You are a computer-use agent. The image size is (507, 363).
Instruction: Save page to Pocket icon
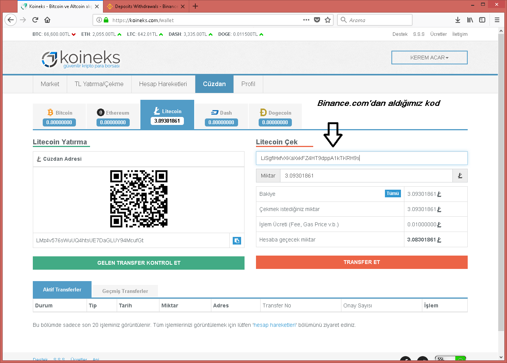coord(317,20)
